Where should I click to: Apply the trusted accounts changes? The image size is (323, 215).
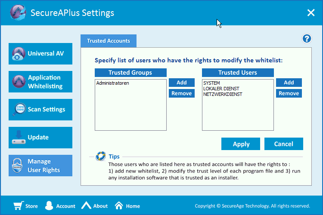pos(241,144)
